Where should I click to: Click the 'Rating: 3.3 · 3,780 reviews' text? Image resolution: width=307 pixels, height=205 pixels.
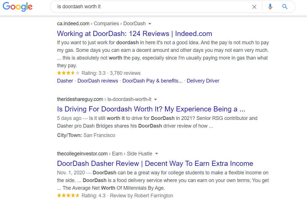(111, 73)
